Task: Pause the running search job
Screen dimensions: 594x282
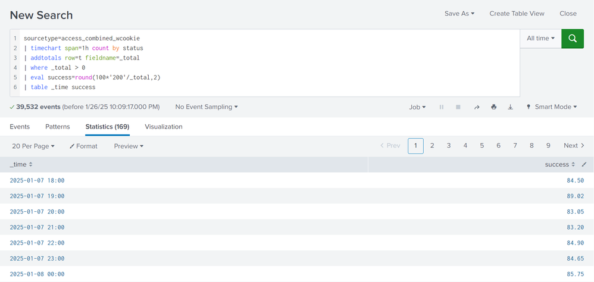Action: point(442,107)
